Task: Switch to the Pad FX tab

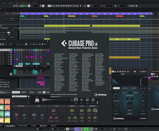Action: 24,92
